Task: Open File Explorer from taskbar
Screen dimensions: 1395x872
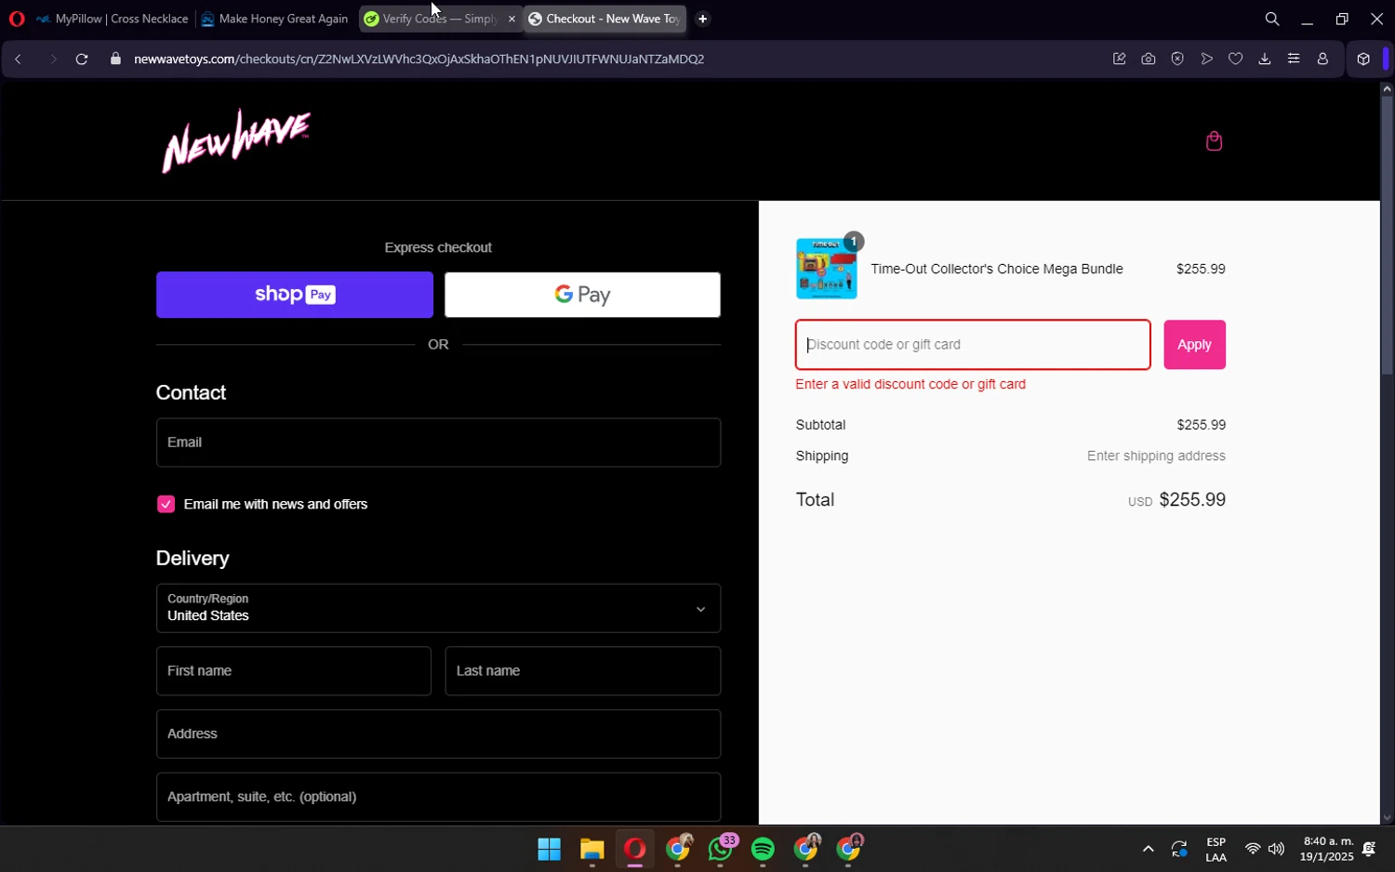Action: point(592,849)
